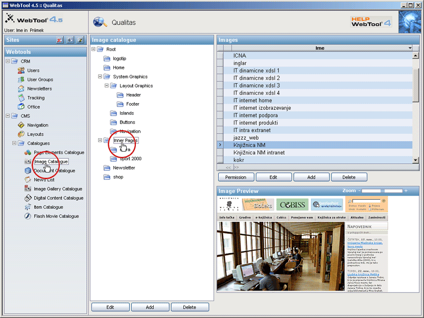Screen dimensions: 424x318
Task: Open User Groups in CRM
Action: point(40,80)
